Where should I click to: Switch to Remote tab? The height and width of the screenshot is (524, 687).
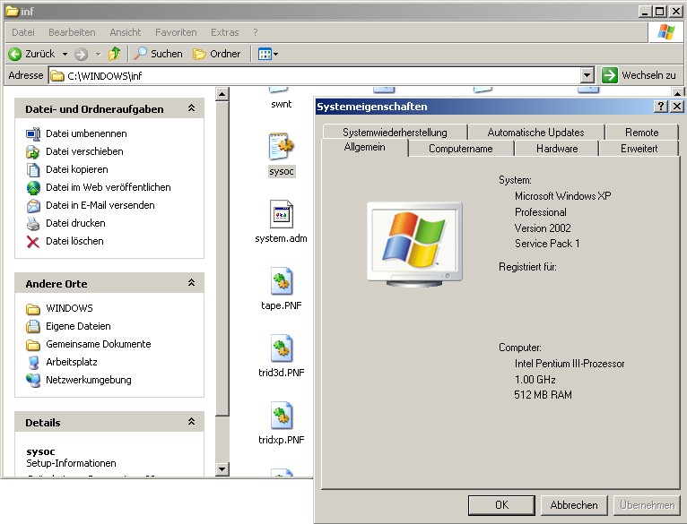641,133
